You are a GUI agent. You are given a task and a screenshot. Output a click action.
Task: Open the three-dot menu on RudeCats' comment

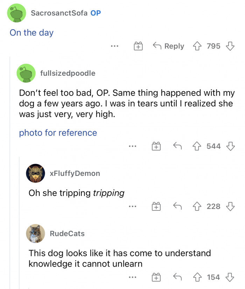pyautogui.click(x=133, y=277)
